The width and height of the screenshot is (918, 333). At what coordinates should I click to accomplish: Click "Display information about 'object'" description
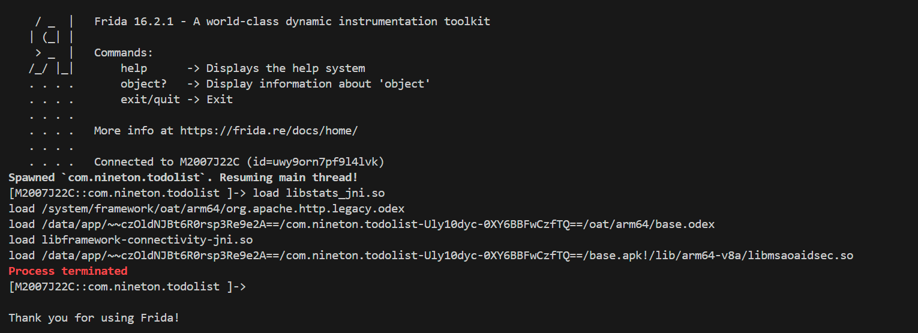319,84
